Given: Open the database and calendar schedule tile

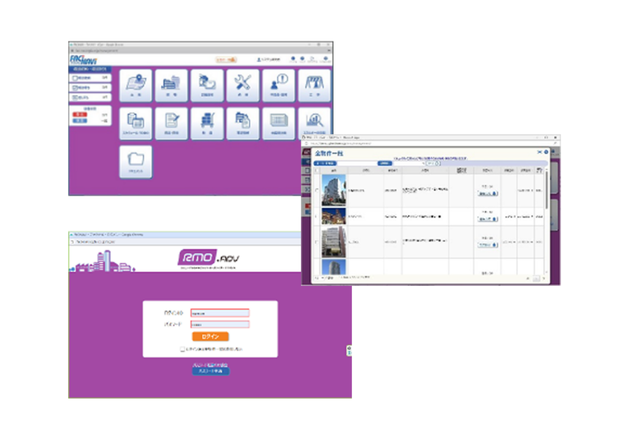Looking at the screenshot, I should click(x=136, y=123).
